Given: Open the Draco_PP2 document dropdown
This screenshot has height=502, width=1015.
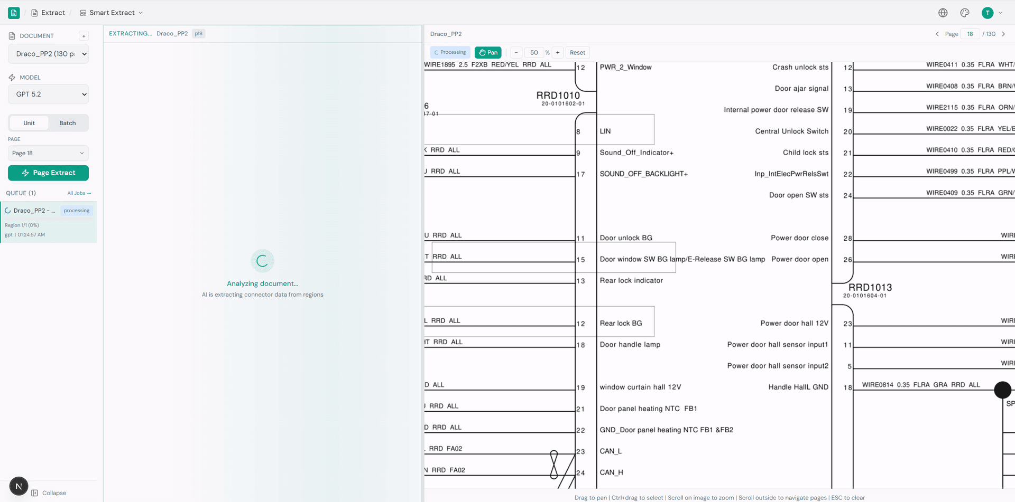Looking at the screenshot, I should click(x=48, y=54).
